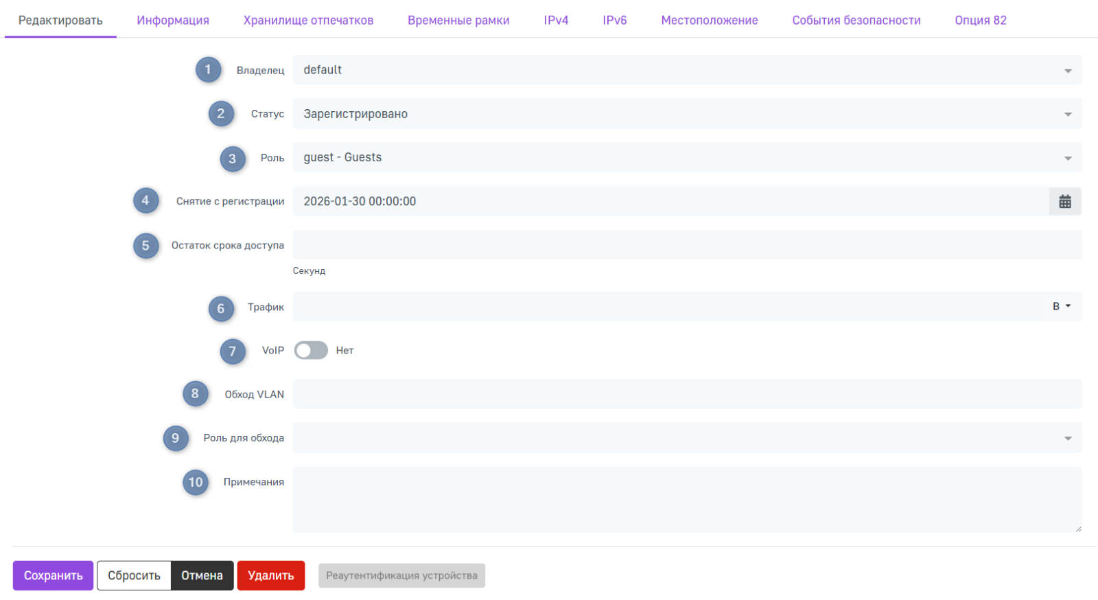Focus the Обход VLAN input field

tap(686, 395)
